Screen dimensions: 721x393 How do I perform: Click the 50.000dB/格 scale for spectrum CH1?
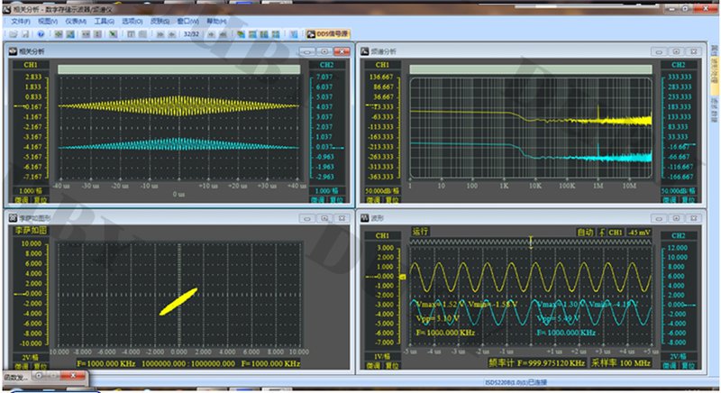[x=382, y=191]
